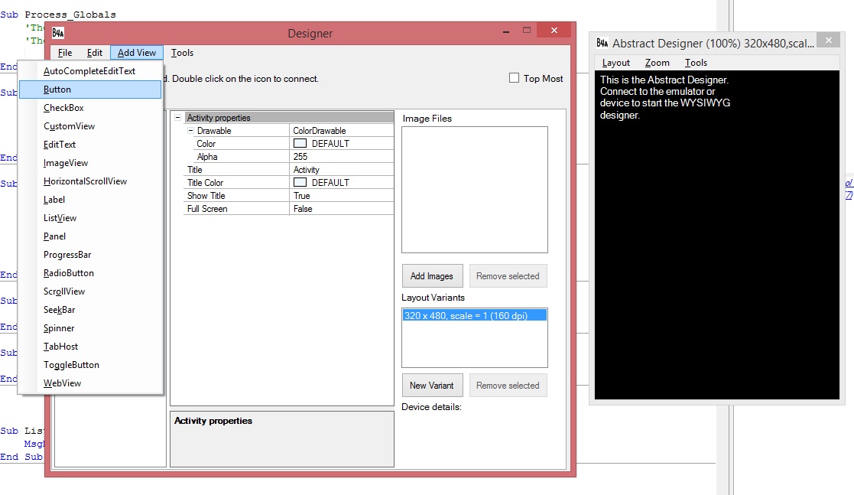Open the File menu in Designer
The height and width of the screenshot is (495, 854).
65,52
